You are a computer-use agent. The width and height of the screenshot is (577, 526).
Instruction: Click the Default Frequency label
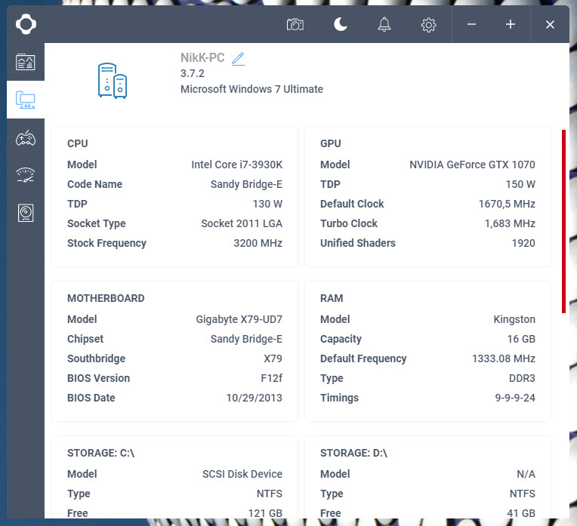363,358
